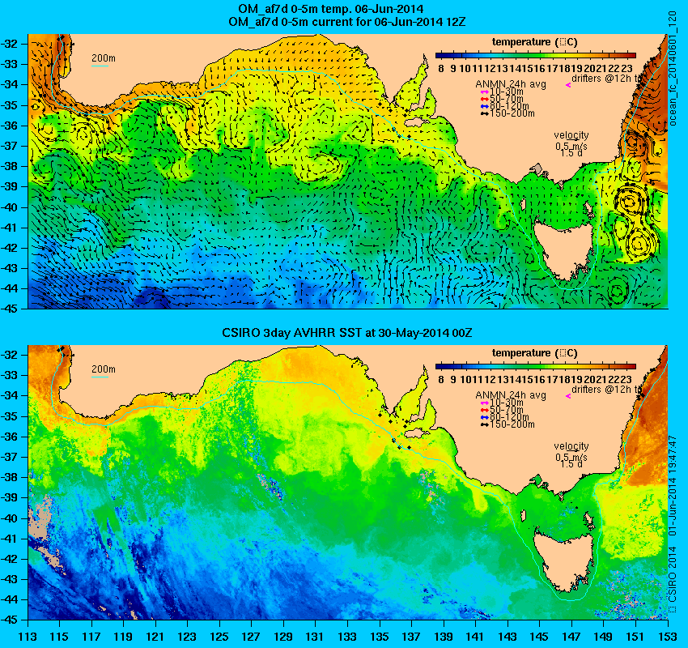This screenshot has width=688, height=648.
Task: Click the green middle of AVHRR SST colorbar
Action: (535, 366)
